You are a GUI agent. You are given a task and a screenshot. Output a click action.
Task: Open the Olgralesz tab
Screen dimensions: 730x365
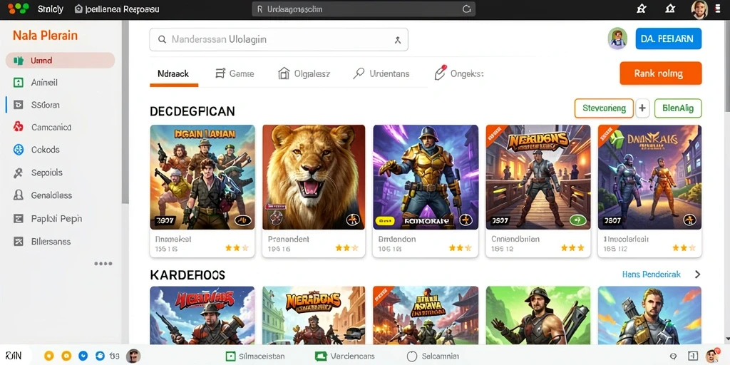tap(304, 73)
